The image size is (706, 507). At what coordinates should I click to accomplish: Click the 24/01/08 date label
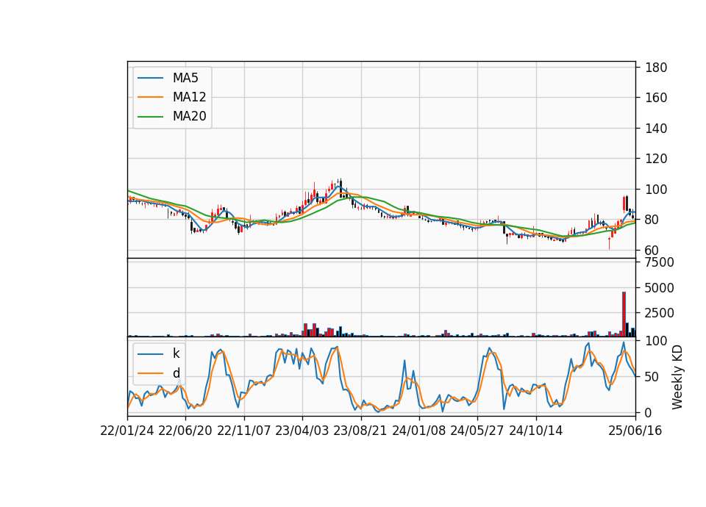pyautogui.click(x=418, y=431)
